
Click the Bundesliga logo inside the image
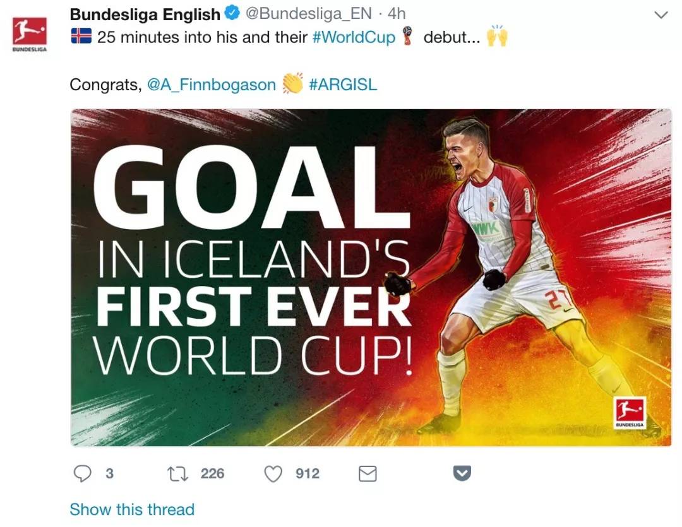click(x=630, y=413)
